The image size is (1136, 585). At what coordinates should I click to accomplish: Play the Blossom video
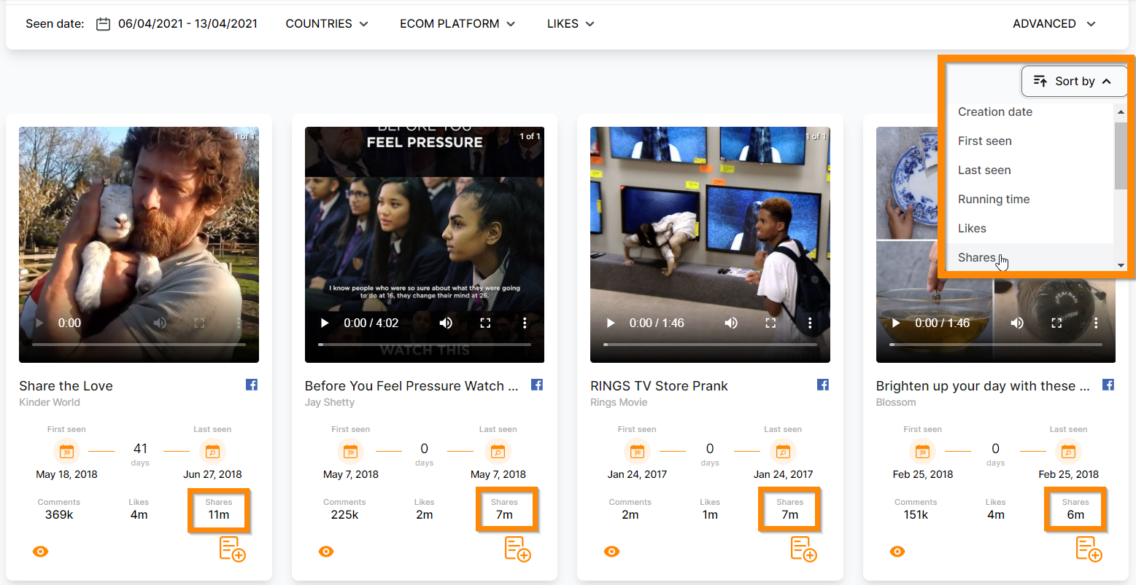pos(896,323)
